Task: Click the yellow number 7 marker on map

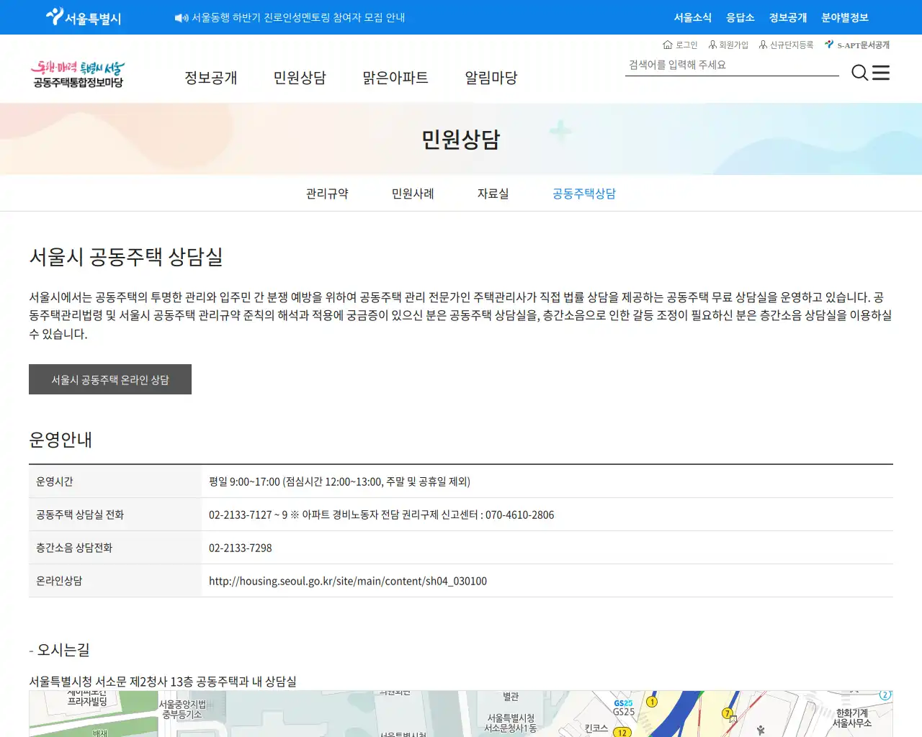Action: (x=727, y=713)
